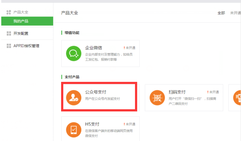This screenshot has height=141, width=241.
Task: Click the APPID授权管理 icon in the sidebar
Action: pyautogui.click(x=9, y=46)
